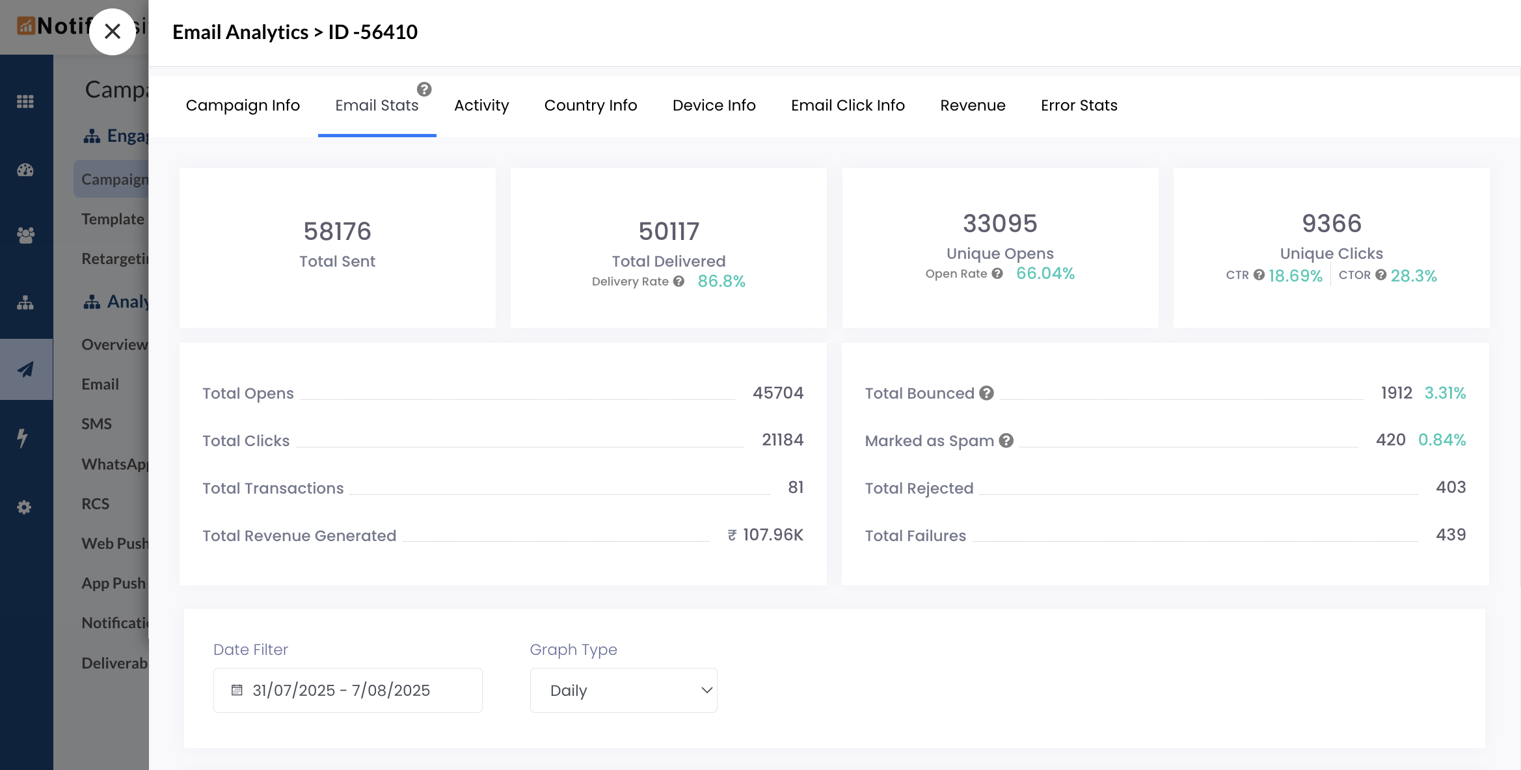Screen dimensions: 1521x770
Task: Open the audience users sidebar icon
Action: [25, 235]
